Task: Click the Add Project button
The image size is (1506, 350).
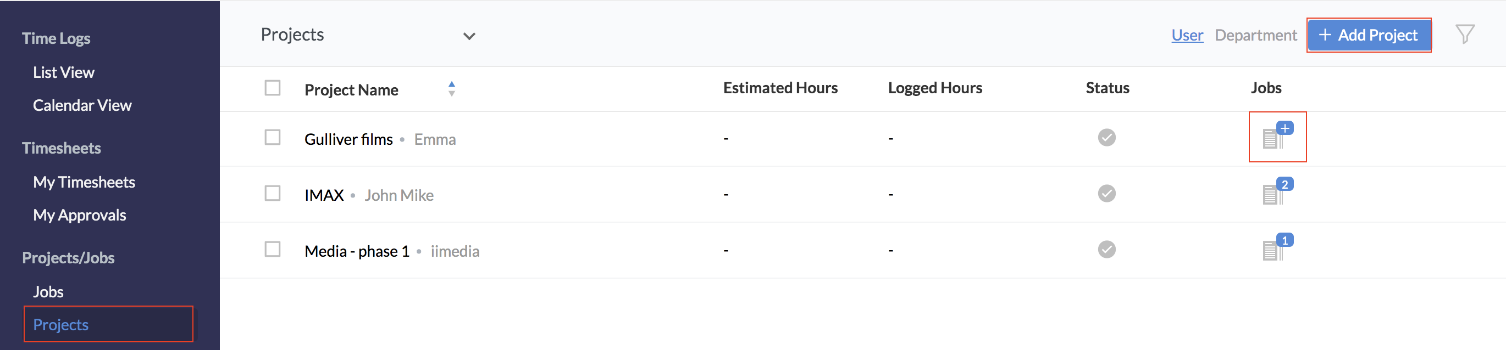Action: (1369, 35)
